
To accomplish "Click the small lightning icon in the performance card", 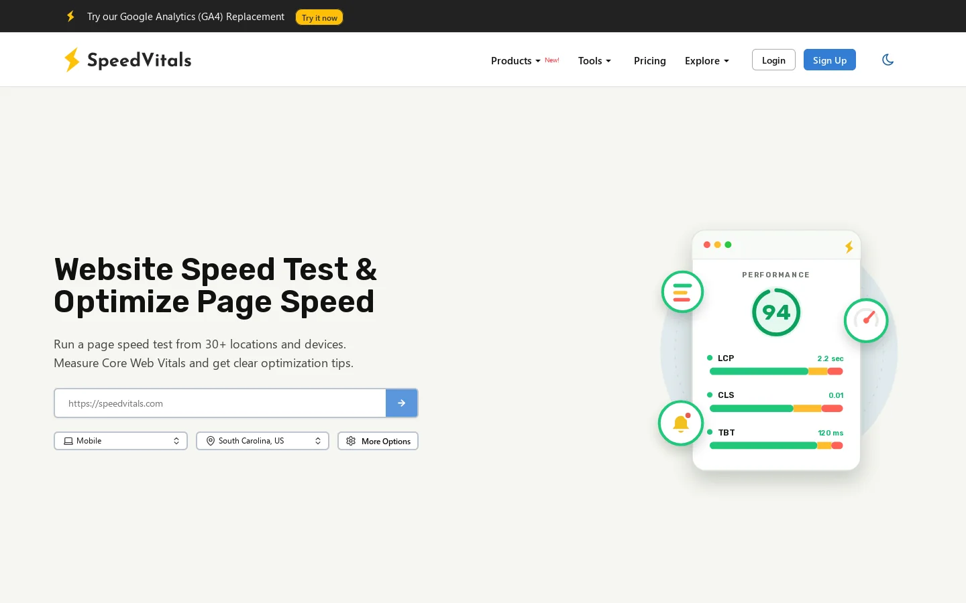I will (849, 247).
